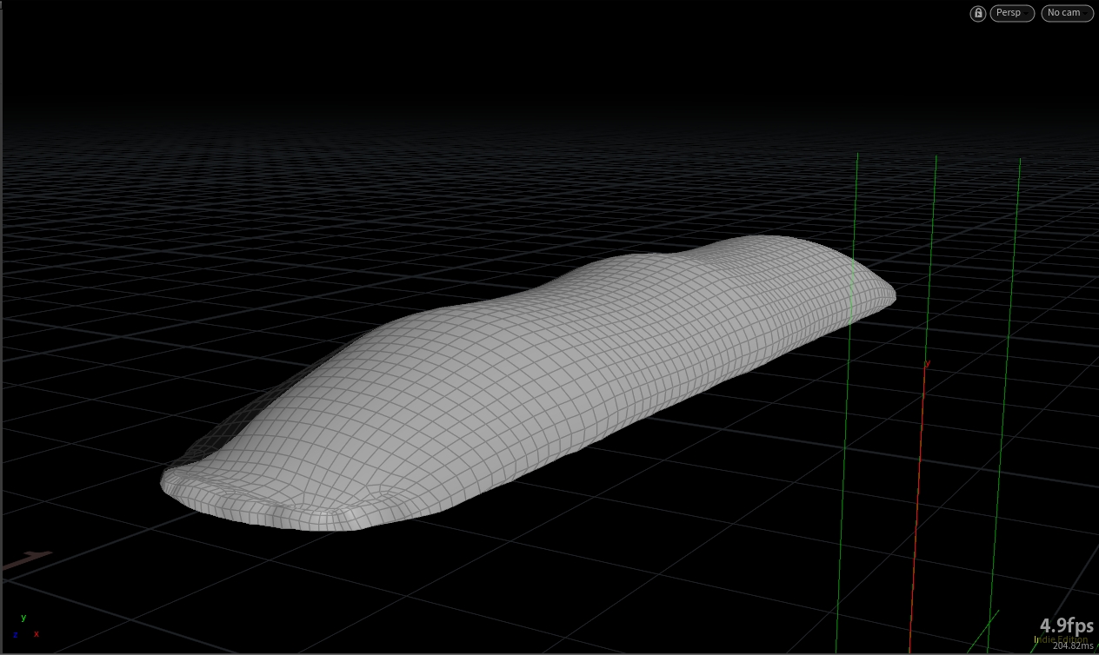Click the 204.82ms render time readout
1099x655 pixels.
tap(1073, 645)
